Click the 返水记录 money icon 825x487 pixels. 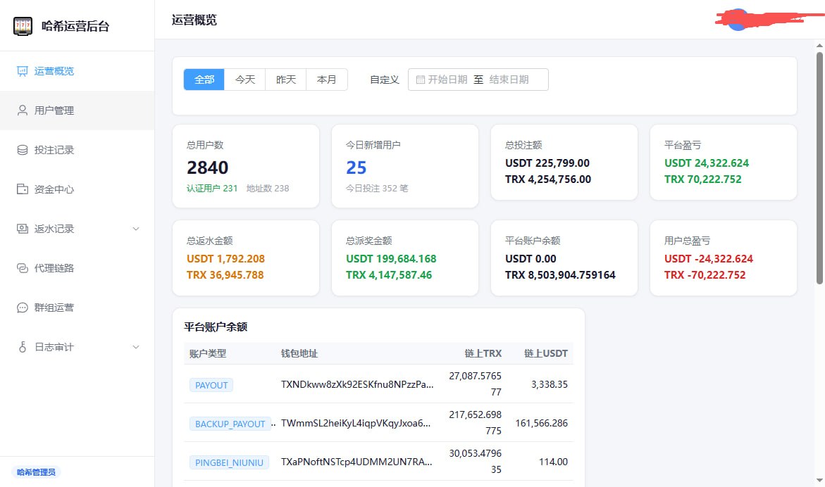click(22, 229)
